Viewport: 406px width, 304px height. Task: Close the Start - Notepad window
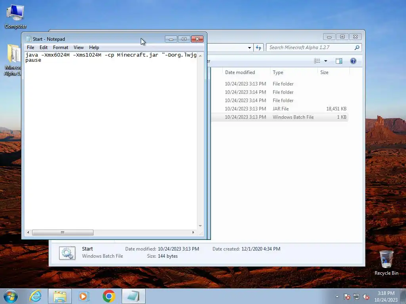click(197, 39)
